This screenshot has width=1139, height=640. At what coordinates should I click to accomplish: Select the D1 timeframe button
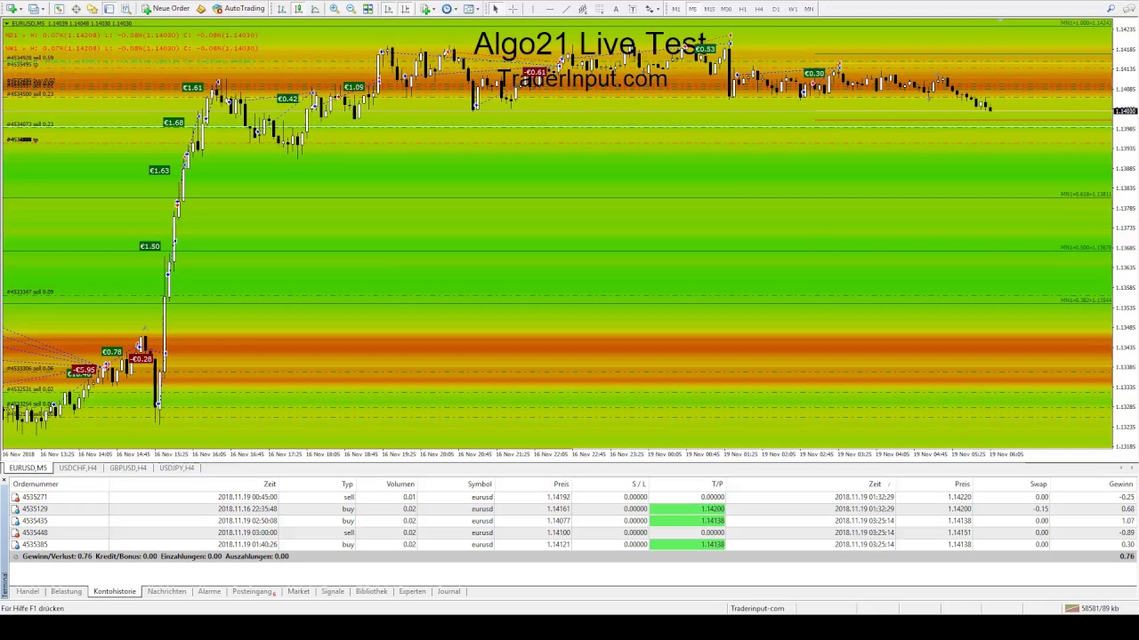(776, 9)
